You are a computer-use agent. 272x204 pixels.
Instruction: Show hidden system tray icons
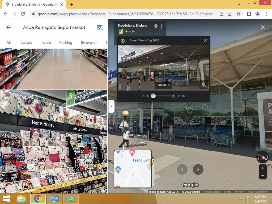[x=240, y=199]
